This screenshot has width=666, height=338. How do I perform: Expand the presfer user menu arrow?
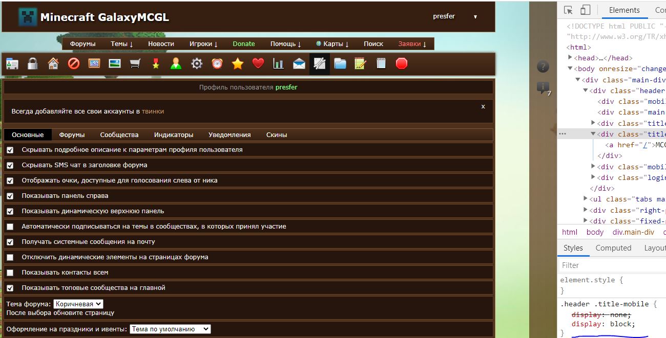pos(475,17)
